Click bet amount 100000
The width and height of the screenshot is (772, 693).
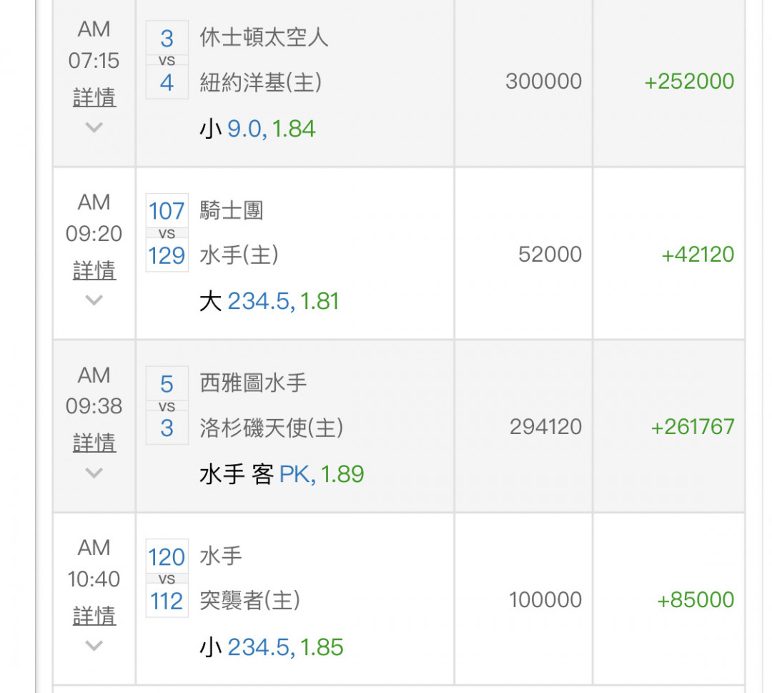point(545,600)
